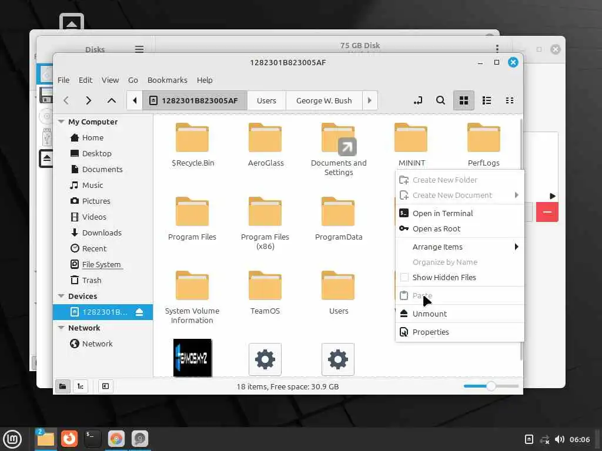Go to Home in sidebar
This screenshot has height=451, width=602.
click(92, 137)
